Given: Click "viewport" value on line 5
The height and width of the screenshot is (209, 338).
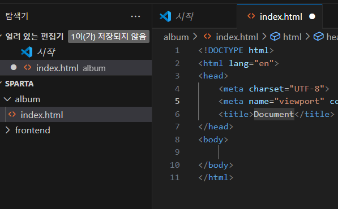Looking at the screenshot, I should 300,101.
